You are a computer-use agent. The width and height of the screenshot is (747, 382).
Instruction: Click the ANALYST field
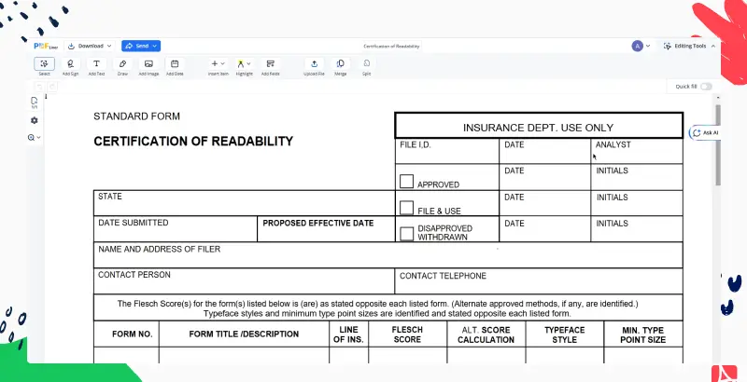click(x=637, y=151)
